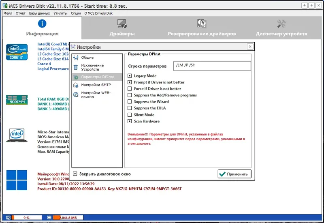Click the blue Information icon
324x223 pixels.
42,24
